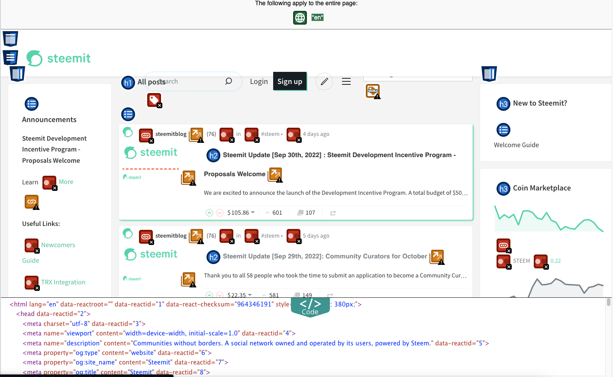Click the contrast error icon left of STEEM
Screen dimensions: 613x377
(504, 262)
